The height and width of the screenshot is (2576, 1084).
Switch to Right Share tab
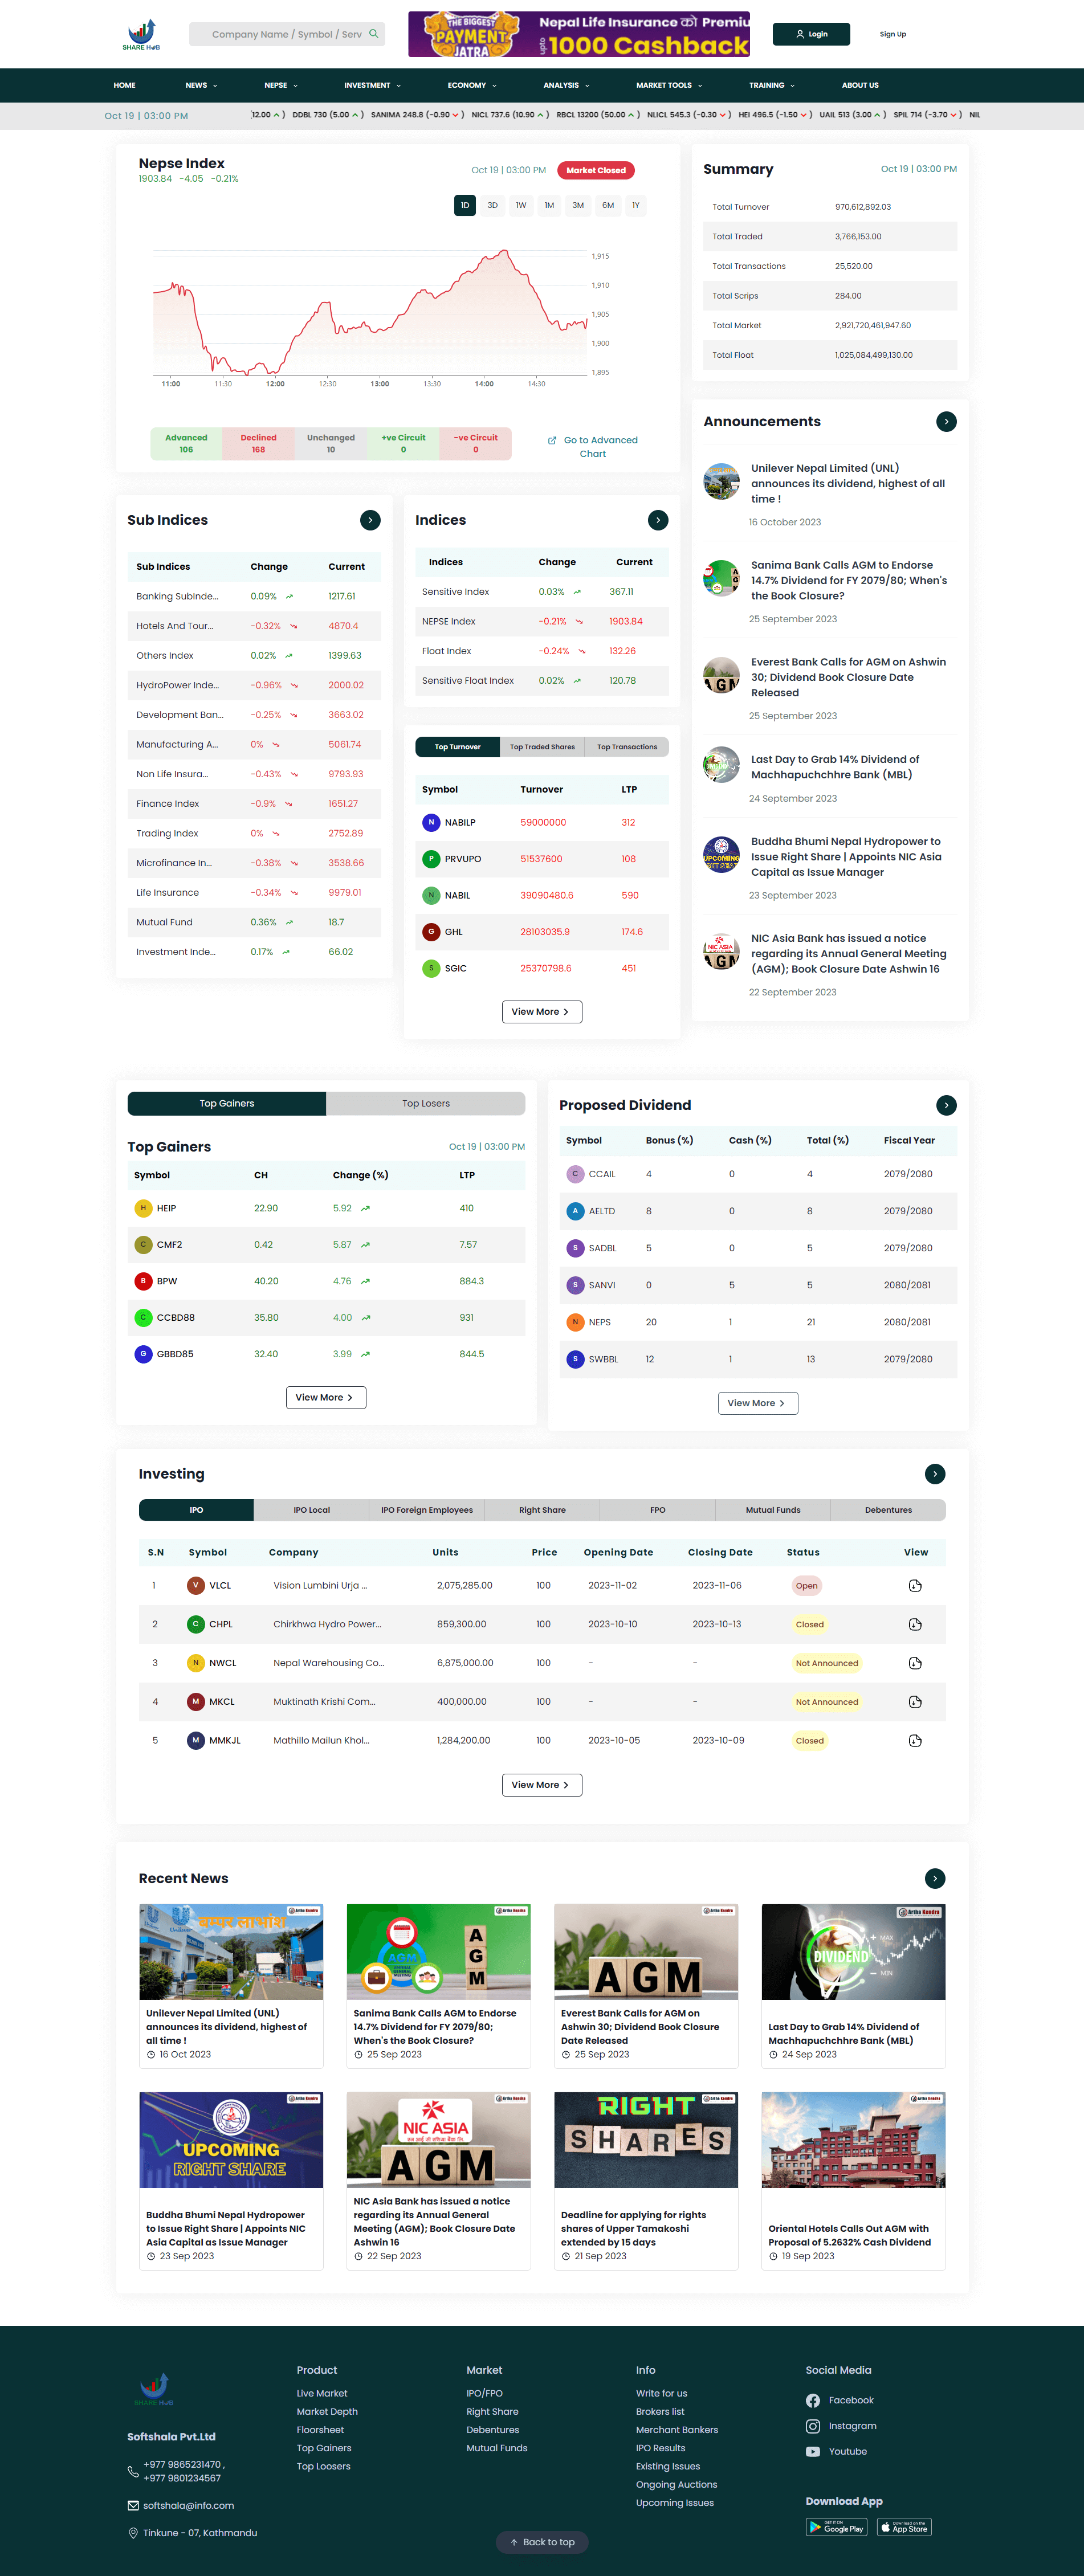tap(542, 1511)
